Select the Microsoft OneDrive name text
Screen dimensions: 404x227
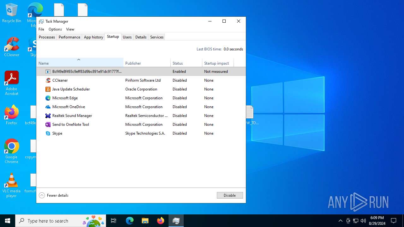tap(68, 107)
